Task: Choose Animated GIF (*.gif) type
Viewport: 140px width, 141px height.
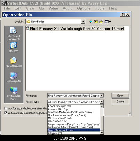Action: tap(74, 109)
